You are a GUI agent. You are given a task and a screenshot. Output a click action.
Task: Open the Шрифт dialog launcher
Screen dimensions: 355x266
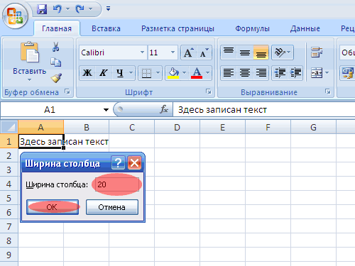click(209, 92)
